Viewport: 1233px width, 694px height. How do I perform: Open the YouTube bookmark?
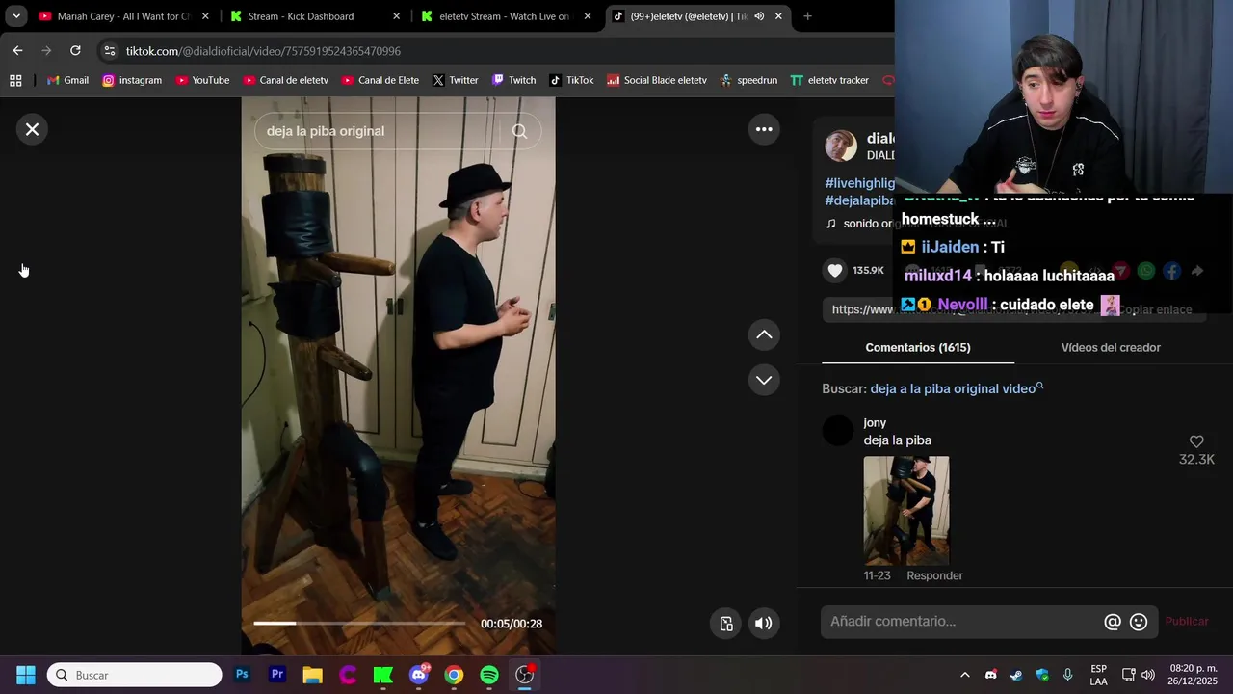point(202,80)
